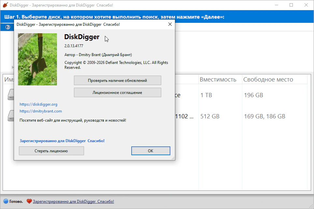Close the About dialog with the X button
Screen dimensions: 314x209
[170, 24]
